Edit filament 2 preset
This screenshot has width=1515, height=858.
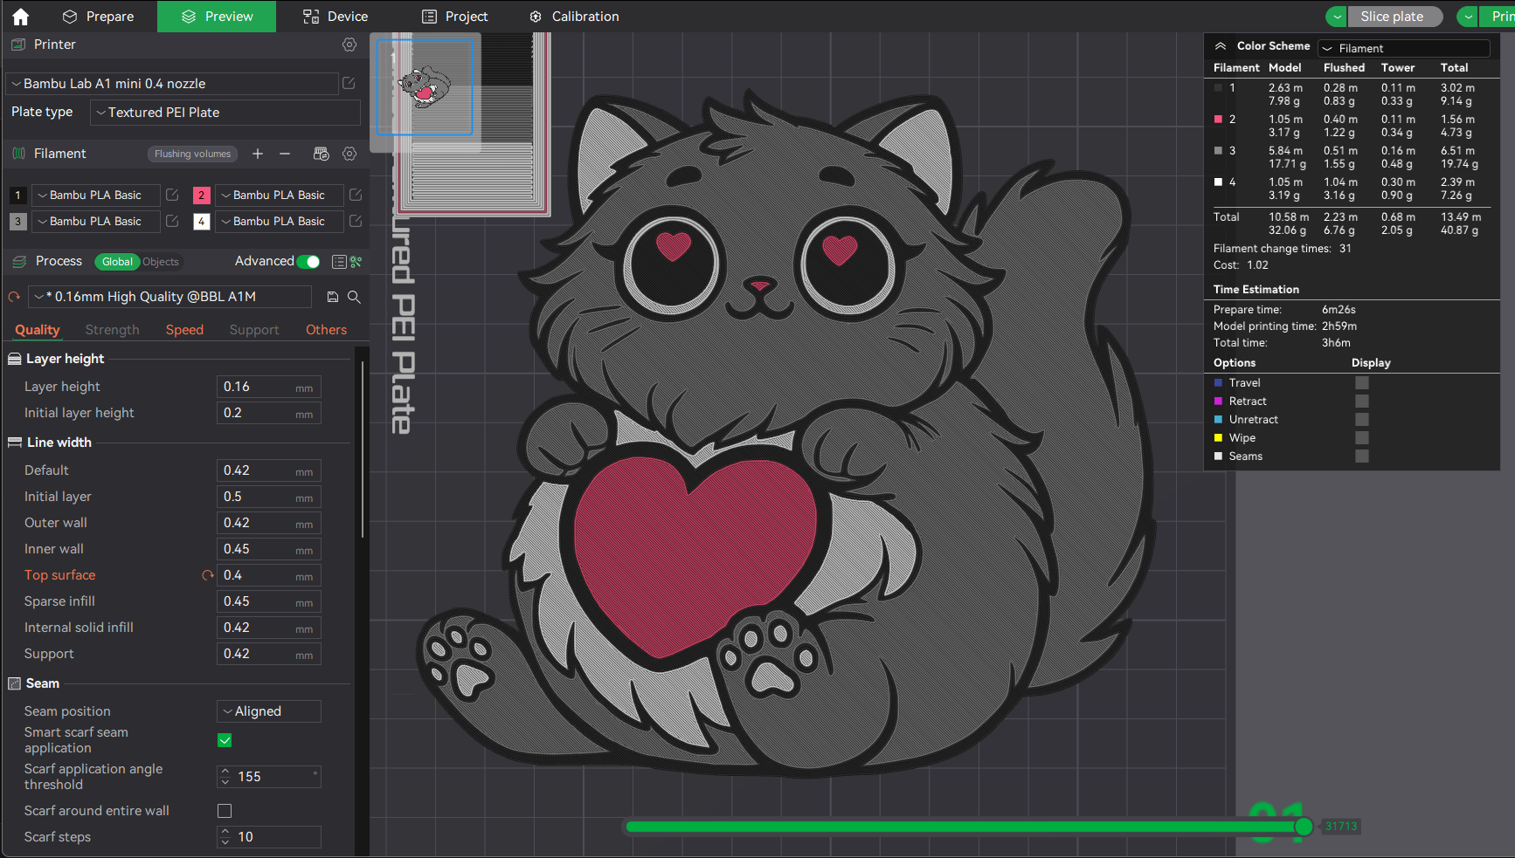pyautogui.click(x=356, y=196)
